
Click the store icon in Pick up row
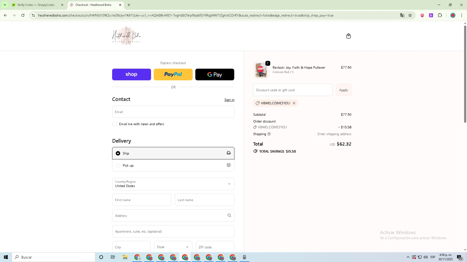pos(229,165)
